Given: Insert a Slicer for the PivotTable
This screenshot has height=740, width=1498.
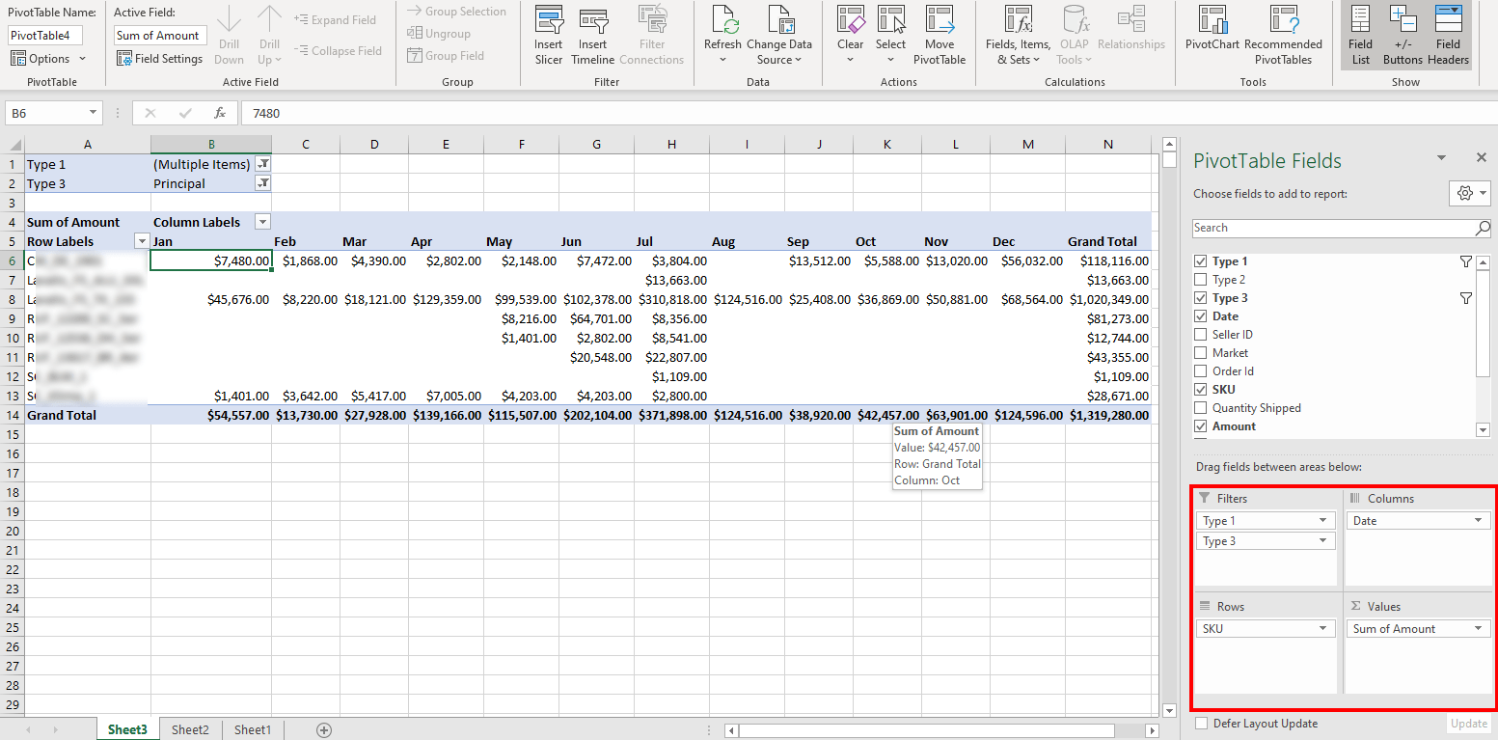Looking at the screenshot, I should (x=548, y=36).
